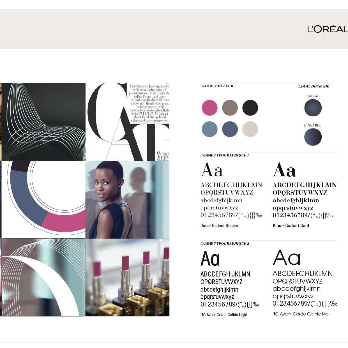Image resolution: width=348 pixels, height=348 pixels.
Task: Select the ITC Avant Garde Gothic Light label
Action: click(223, 315)
